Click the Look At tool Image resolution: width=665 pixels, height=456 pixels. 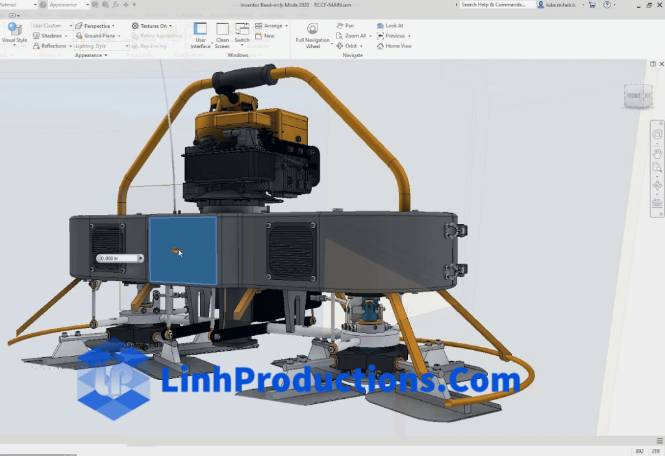click(390, 26)
